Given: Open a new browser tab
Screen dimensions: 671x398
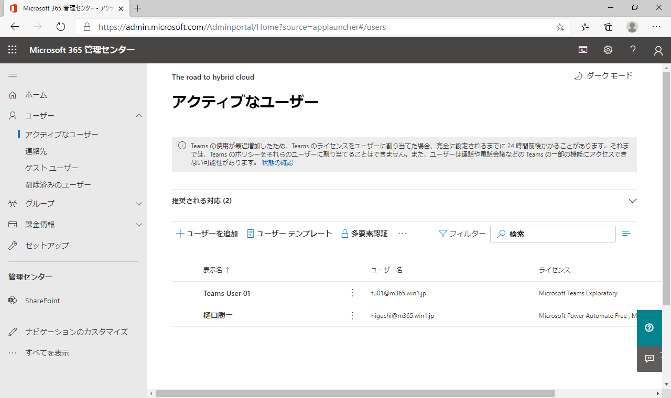Looking at the screenshot, I should (x=138, y=8).
